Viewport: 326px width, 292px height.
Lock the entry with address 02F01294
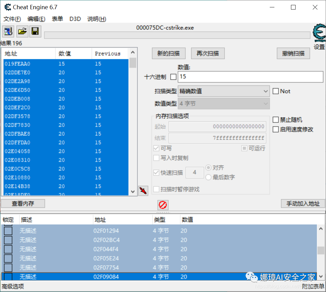(8, 231)
